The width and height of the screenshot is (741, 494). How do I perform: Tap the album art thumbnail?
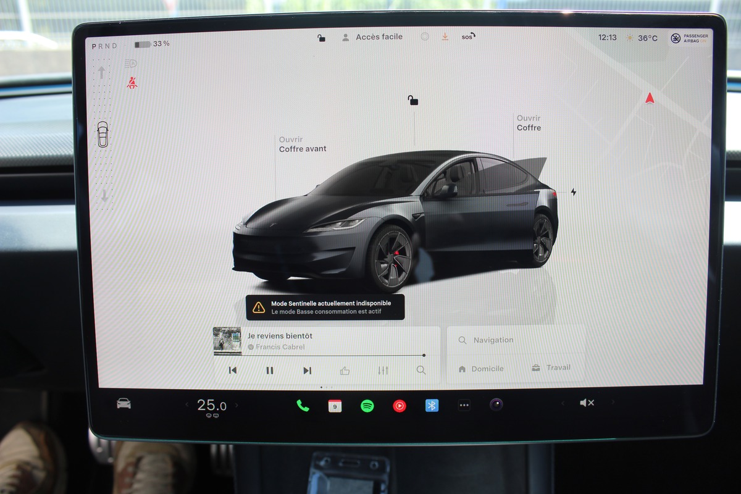(x=227, y=341)
